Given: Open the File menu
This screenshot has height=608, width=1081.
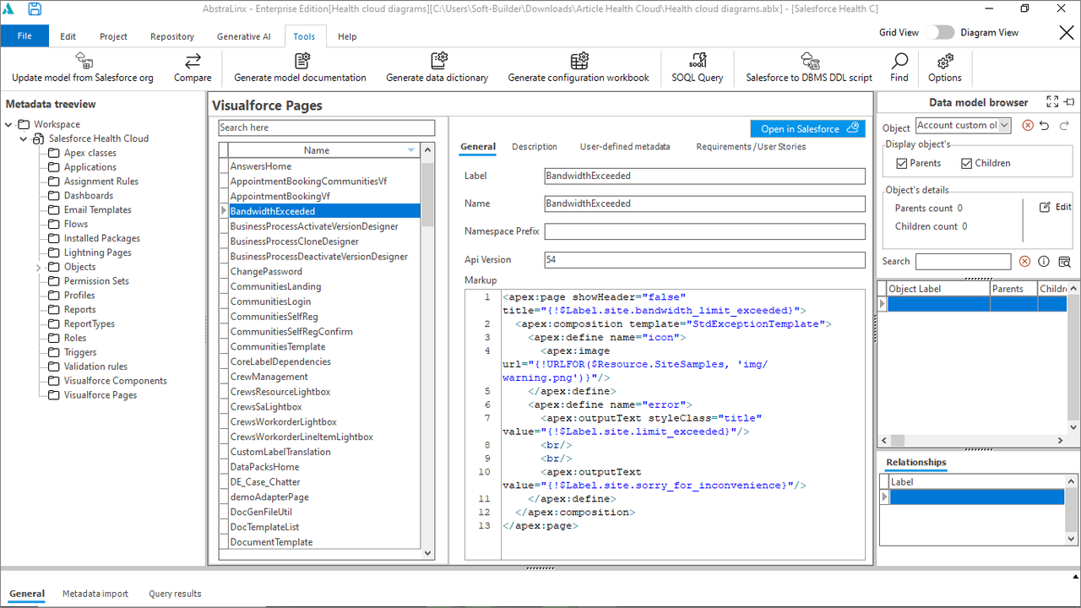Looking at the screenshot, I should click(x=24, y=36).
